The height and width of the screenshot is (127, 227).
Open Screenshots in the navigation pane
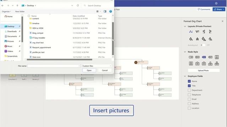(11, 56)
